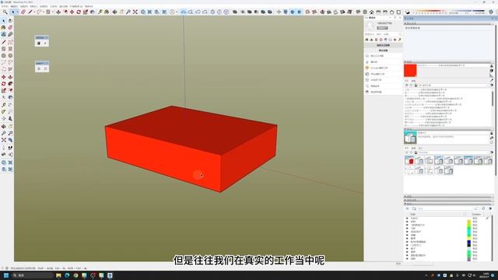The image size is (498, 280).
Task: Click the Zoom tool in left toolbar
Action: coord(3,133)
